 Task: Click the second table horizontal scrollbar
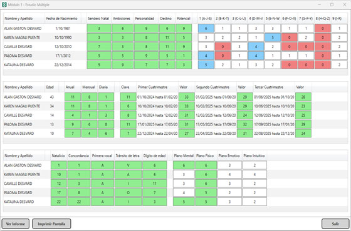pyautogui.click(x=175, y=141)
